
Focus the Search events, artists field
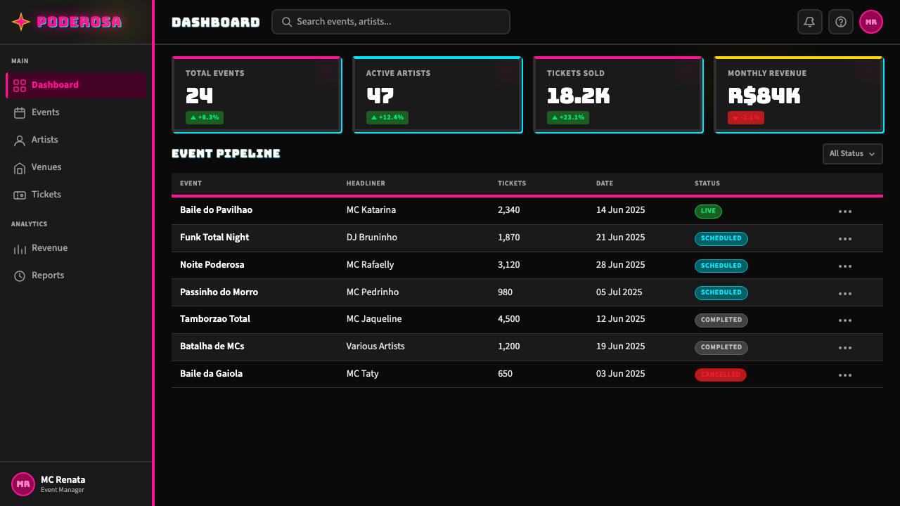[x=391, y=22]
